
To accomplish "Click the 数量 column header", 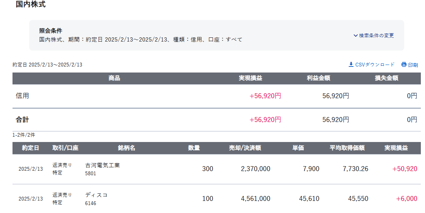I will [x=194, y=148].
